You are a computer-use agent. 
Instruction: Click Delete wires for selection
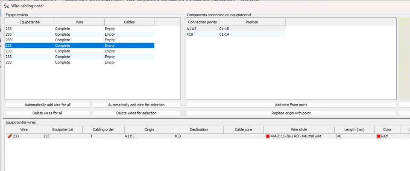(x=136, y=113)
